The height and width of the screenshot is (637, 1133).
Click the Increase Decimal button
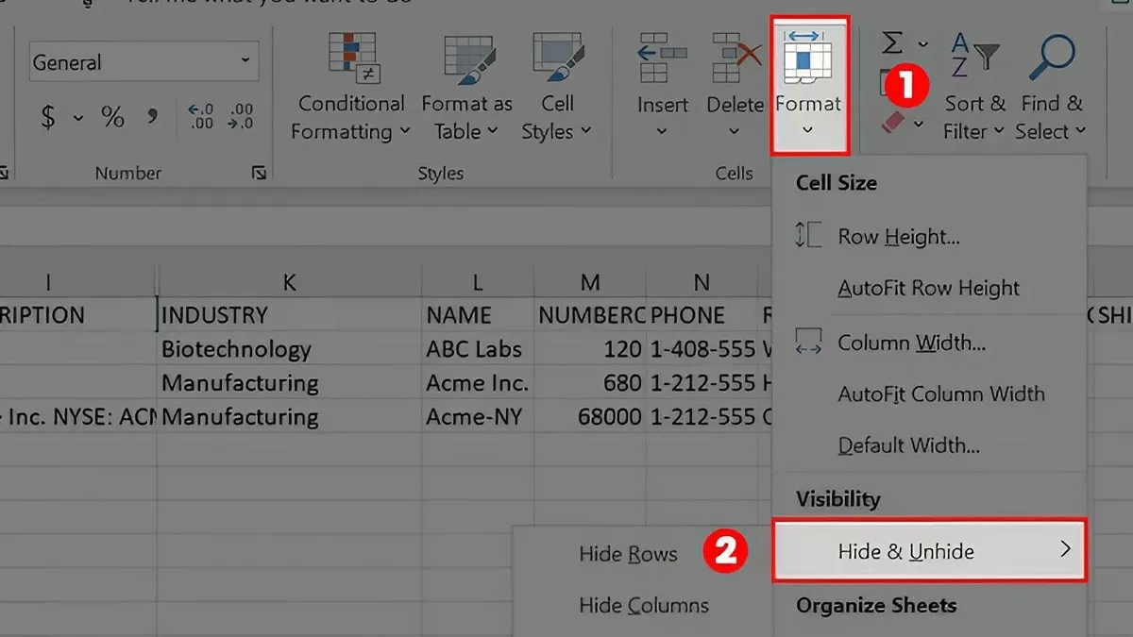[200, 117]
